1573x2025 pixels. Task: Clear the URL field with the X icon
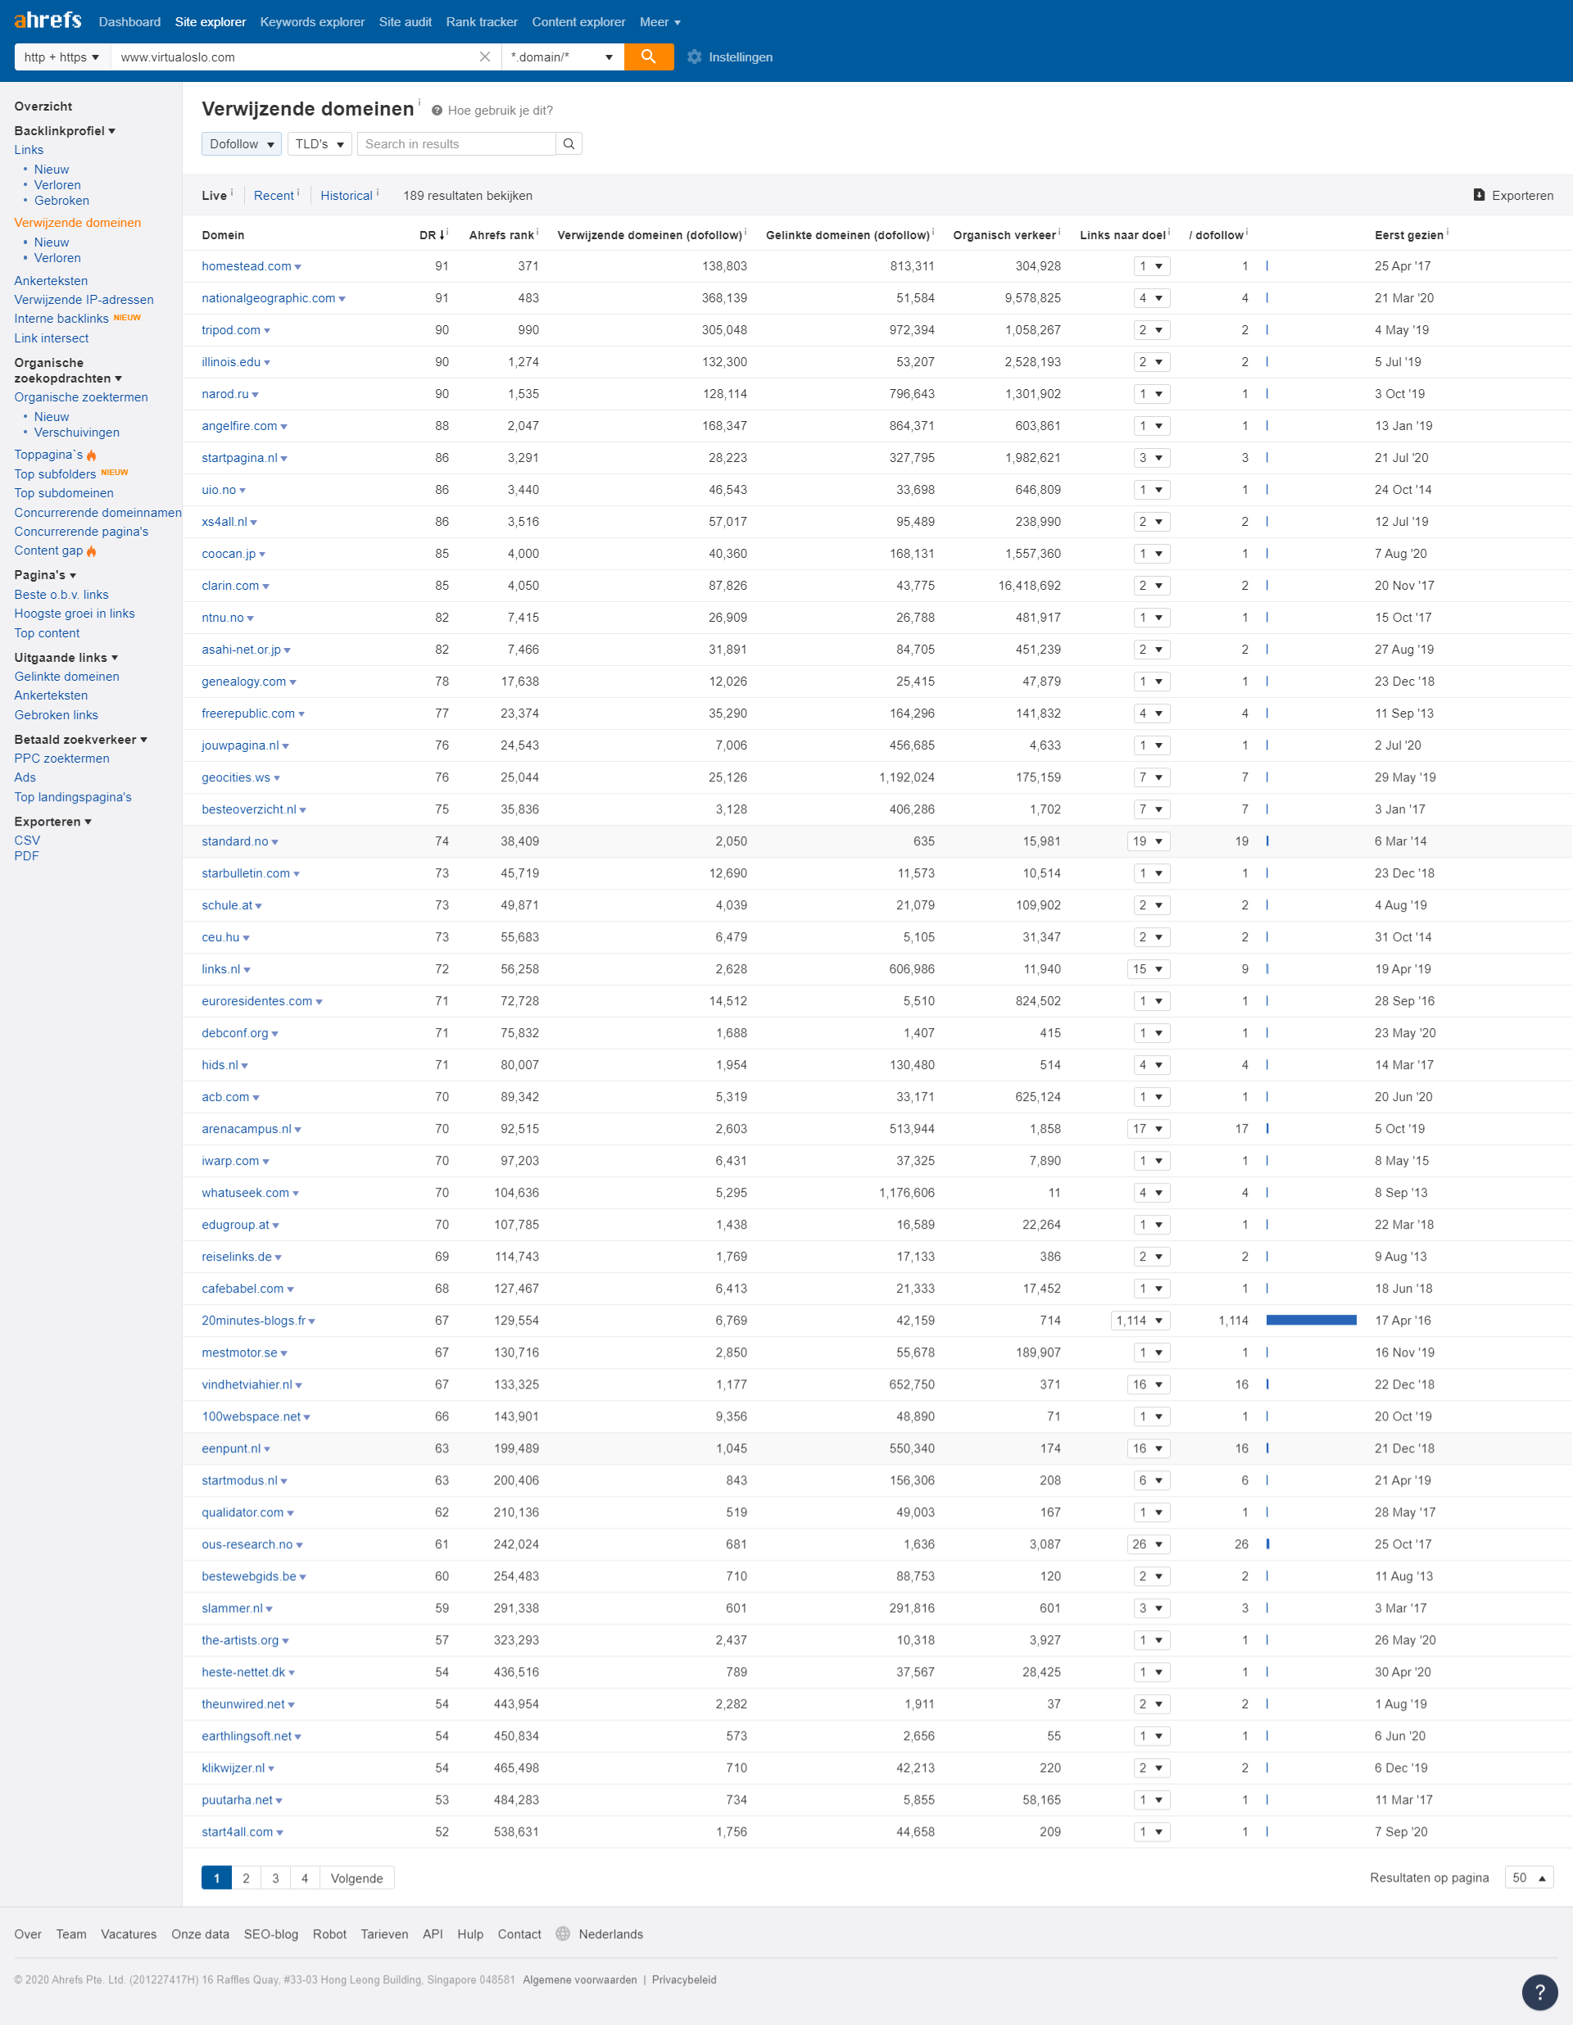click(484, 57)
